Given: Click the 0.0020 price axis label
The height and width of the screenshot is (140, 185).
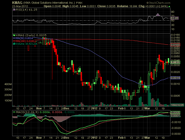Looking at the screenshot, I should pyautogui.click(x=175, y=72).
